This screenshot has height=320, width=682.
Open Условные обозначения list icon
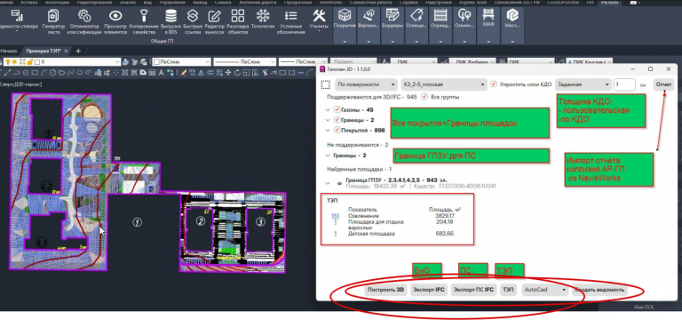(290, 21)
